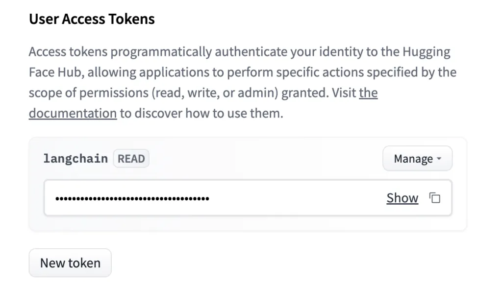This screenshot has height=285, width=502.
Task: Click the word "granted" in the description
Action: (x=305, y=93)
